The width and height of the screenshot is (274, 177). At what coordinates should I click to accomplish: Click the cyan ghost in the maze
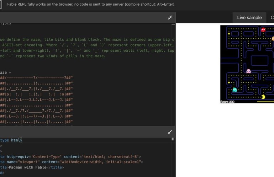click(235, 90)
